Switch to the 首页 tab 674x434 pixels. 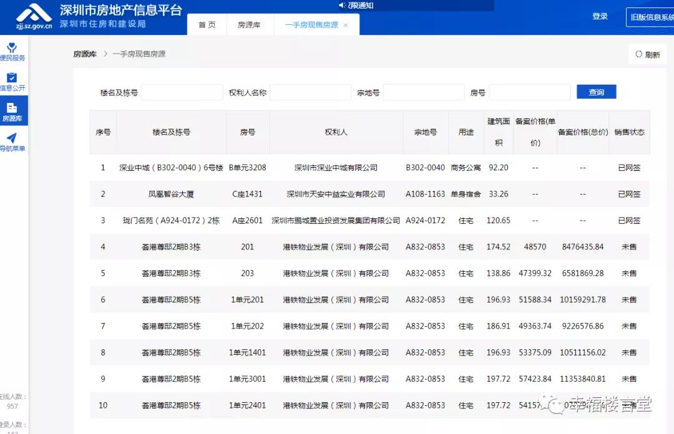(x=207, y=25)
